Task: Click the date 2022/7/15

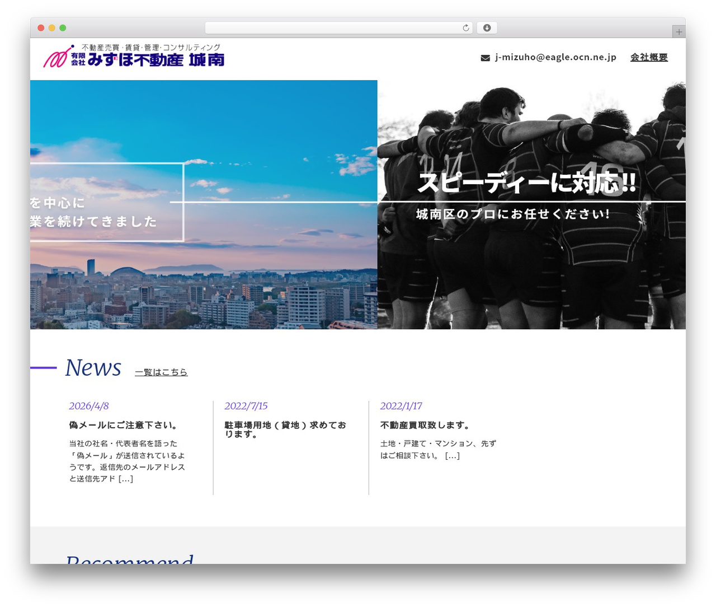Action: [x=246, y=406]
